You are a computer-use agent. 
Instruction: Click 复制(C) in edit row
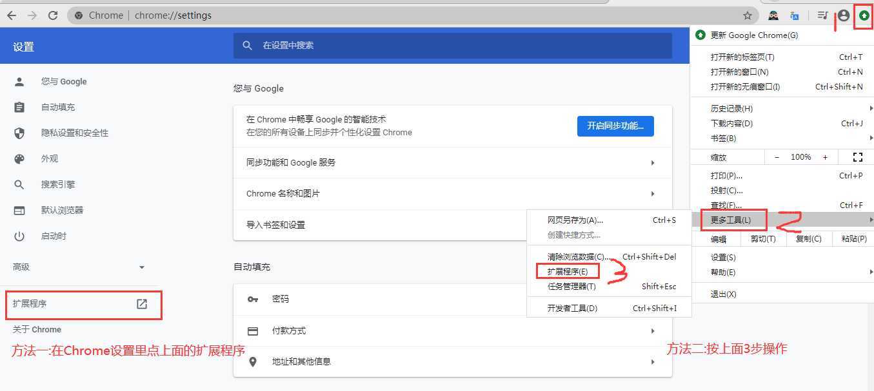808,239
